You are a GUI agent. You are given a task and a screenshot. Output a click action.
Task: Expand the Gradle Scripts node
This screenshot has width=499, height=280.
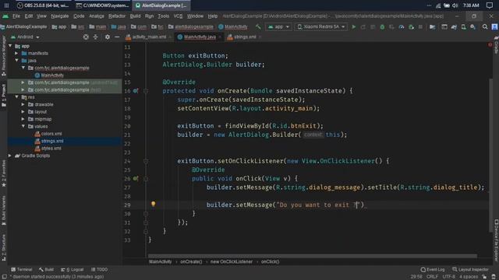[10, 156]
